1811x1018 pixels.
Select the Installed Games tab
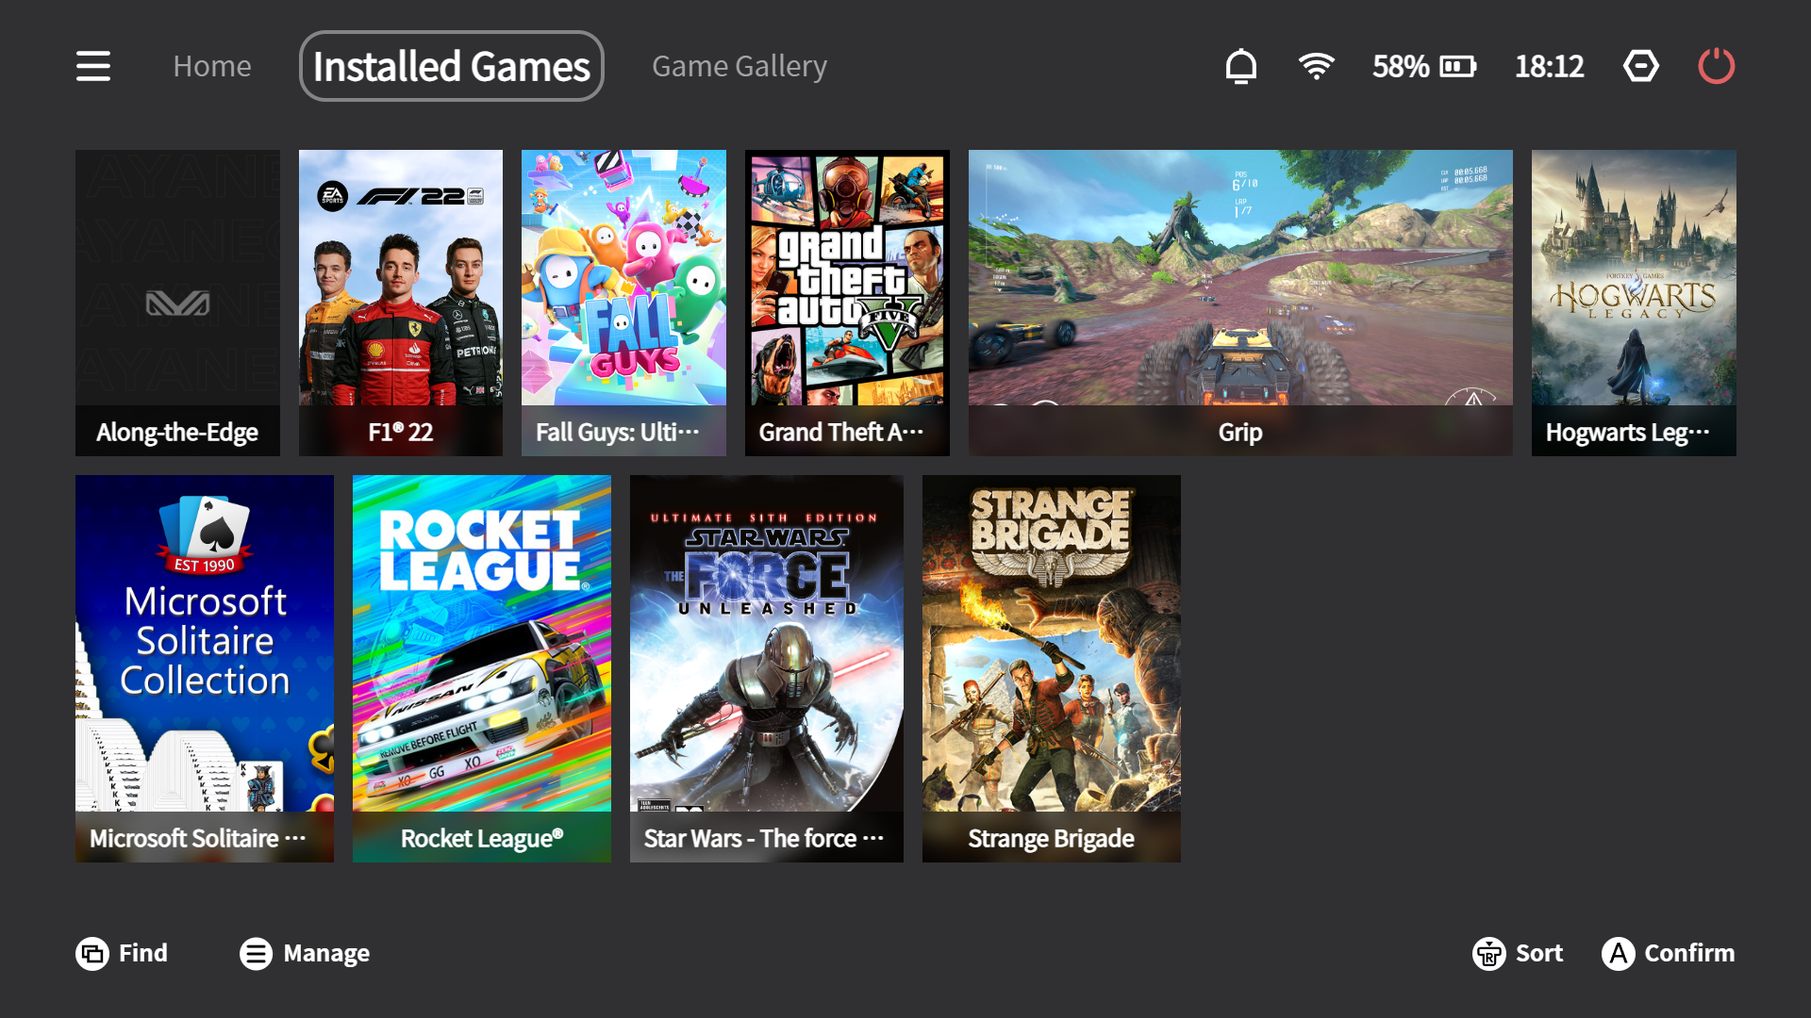452,66
